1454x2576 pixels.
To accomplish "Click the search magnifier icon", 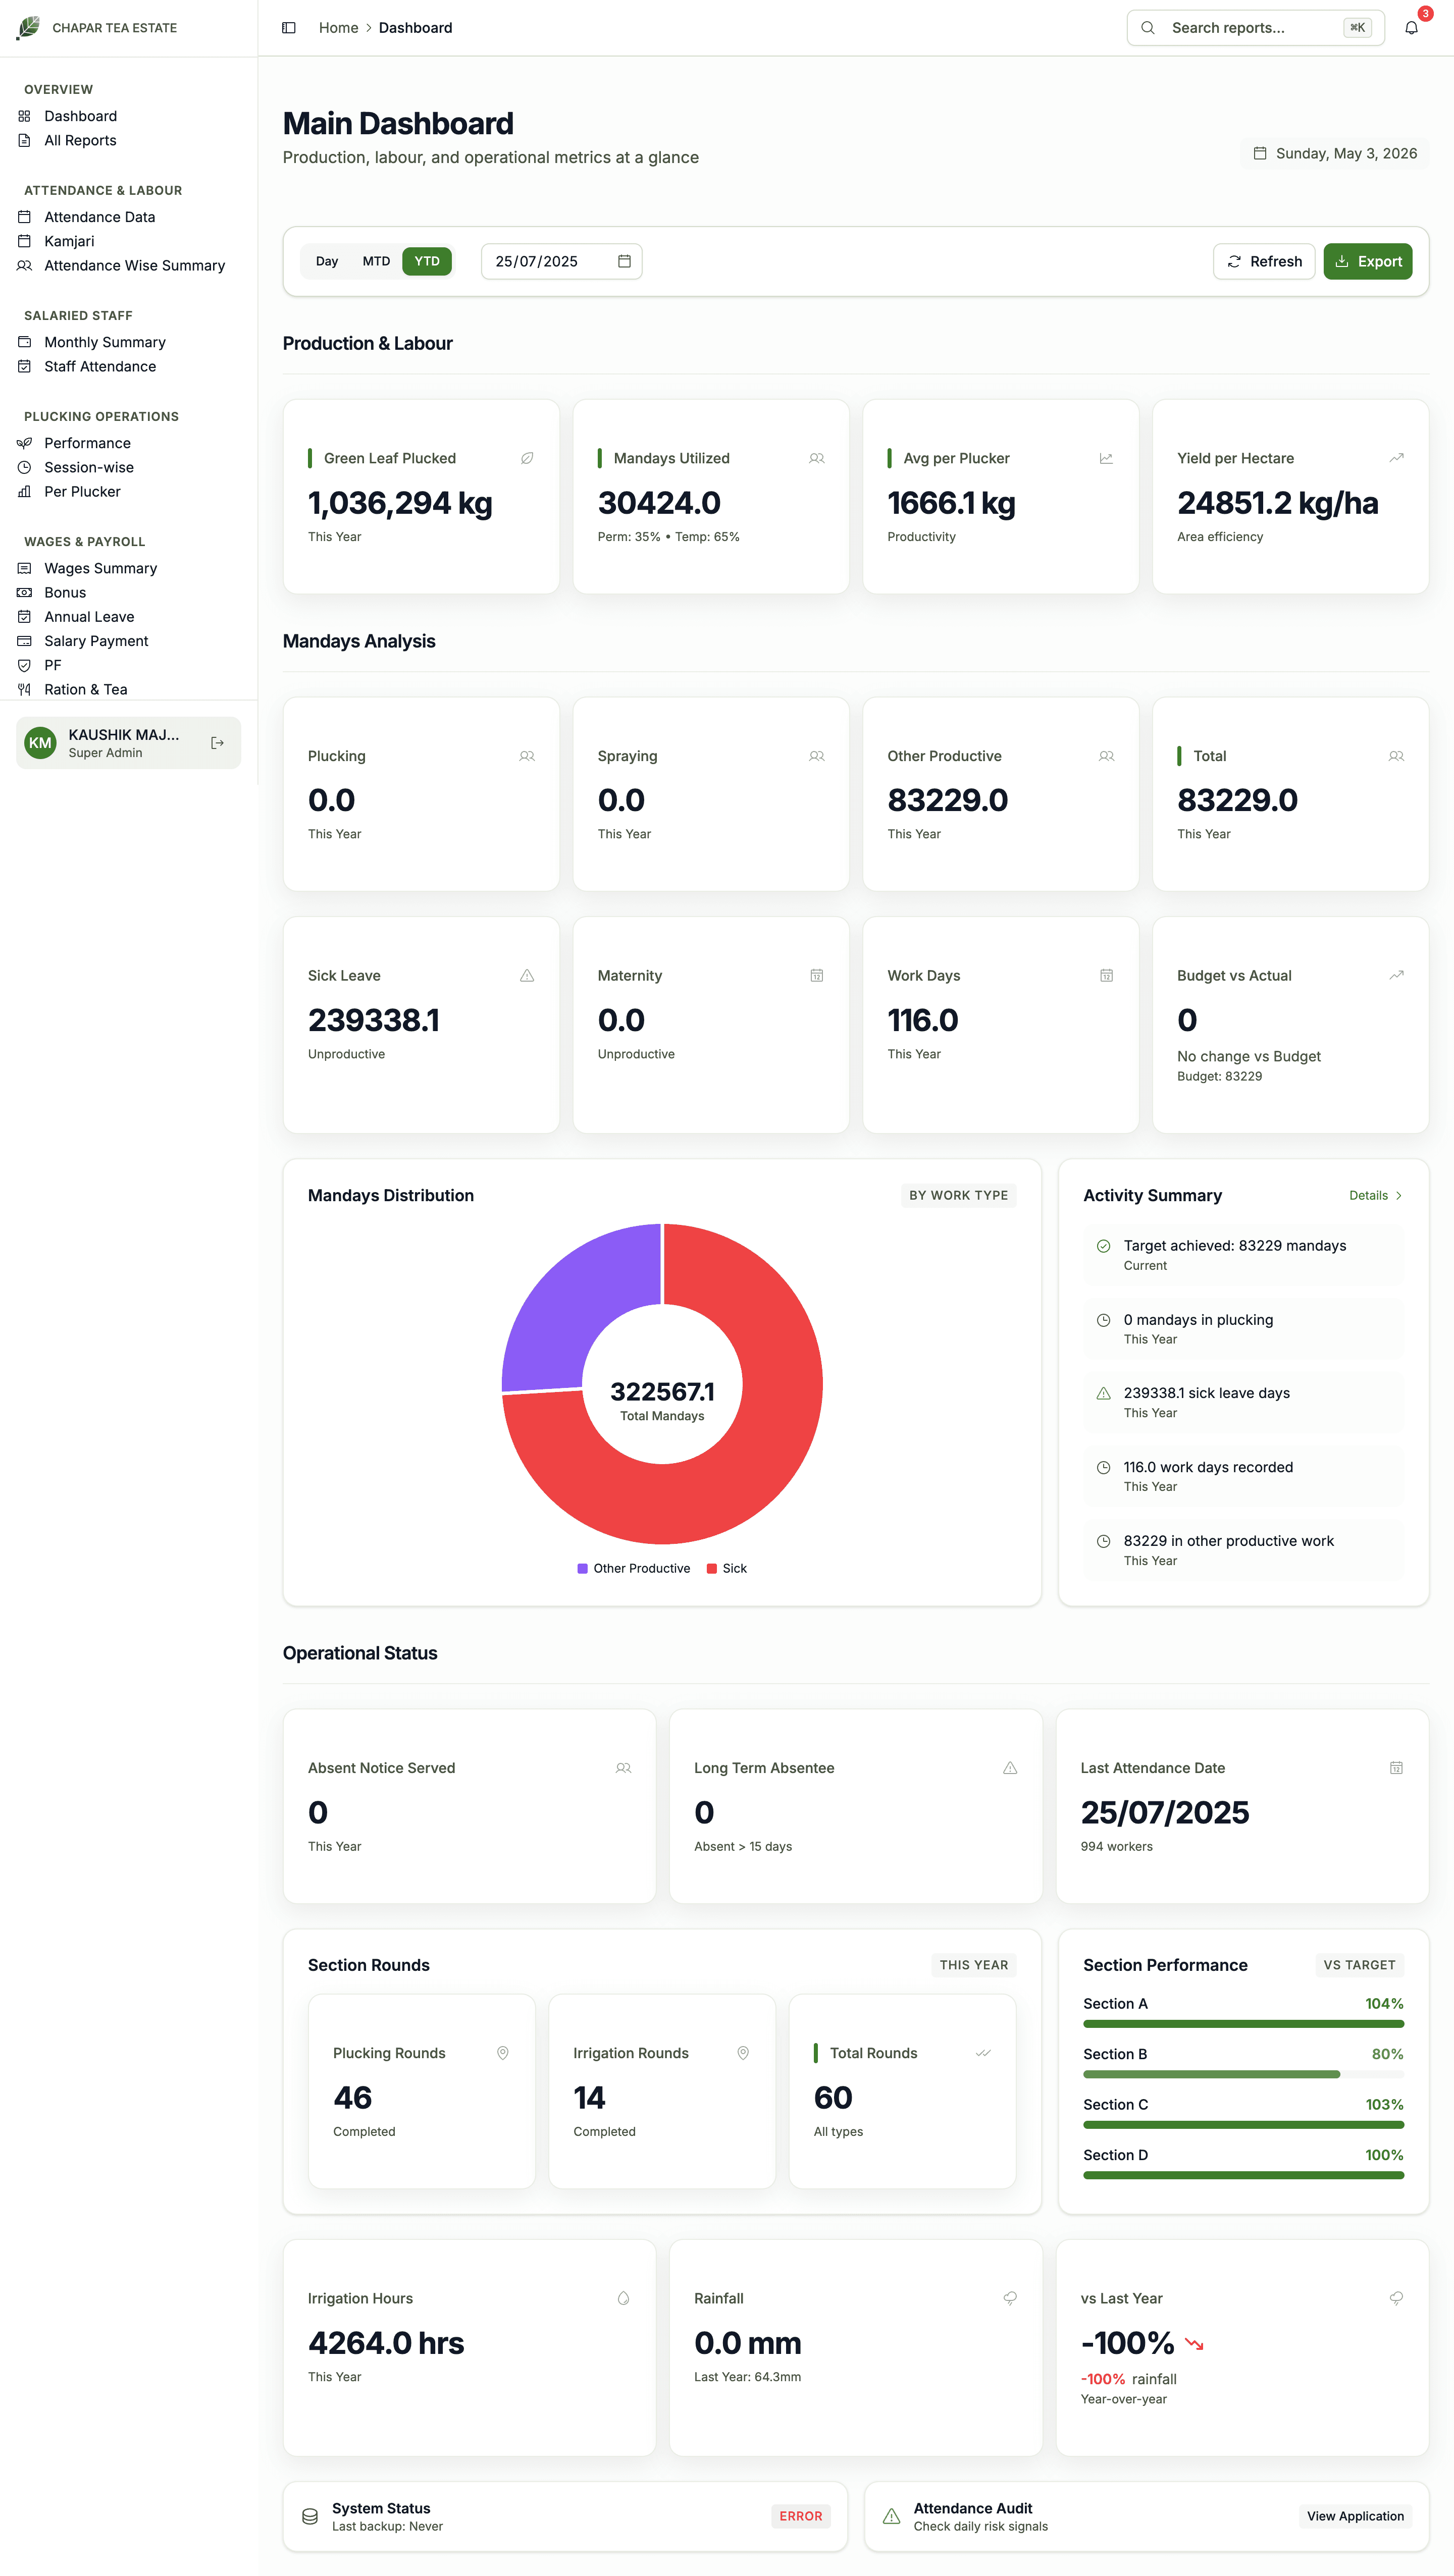I will (1148, 28).
